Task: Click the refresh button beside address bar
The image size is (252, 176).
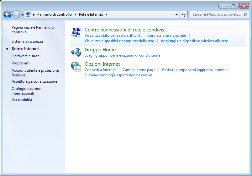Action: click(184, 14)
